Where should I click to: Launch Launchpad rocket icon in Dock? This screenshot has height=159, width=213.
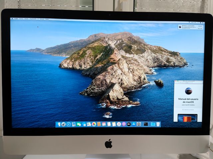[x=64, y=124]
